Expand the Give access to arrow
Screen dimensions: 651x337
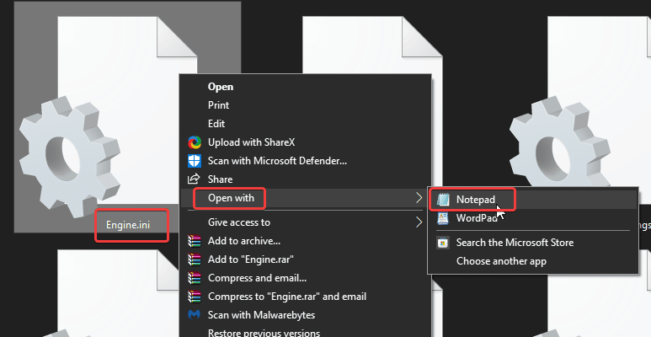419,222
